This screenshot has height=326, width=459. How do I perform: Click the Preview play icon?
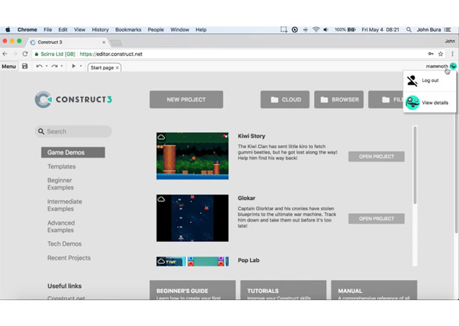[74, 66]
